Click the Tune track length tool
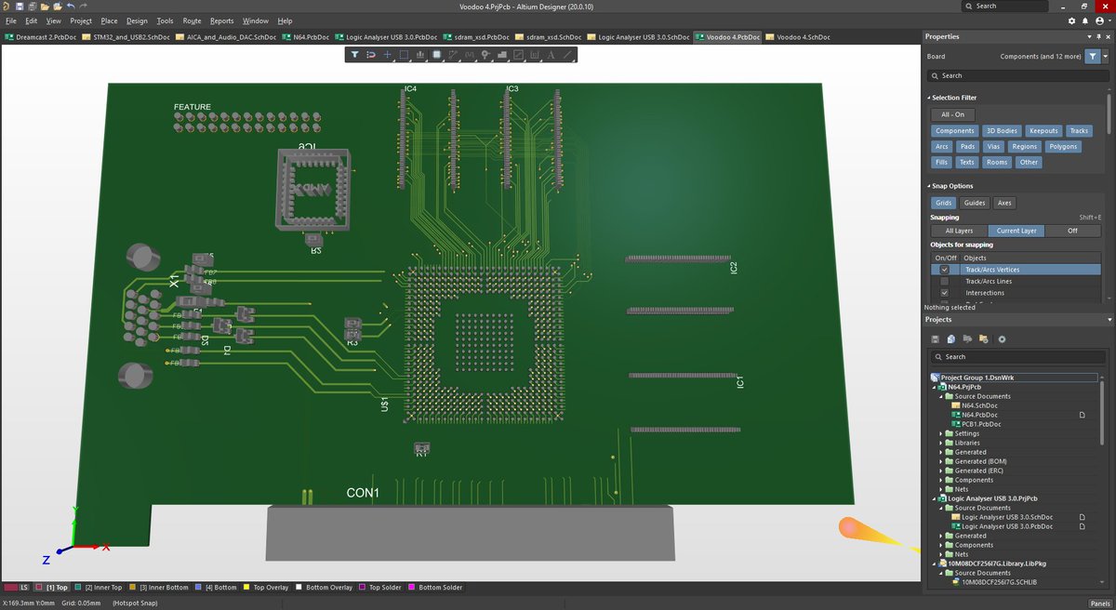The width and height of the screenshot is (1116, 610). pos(469,55)
